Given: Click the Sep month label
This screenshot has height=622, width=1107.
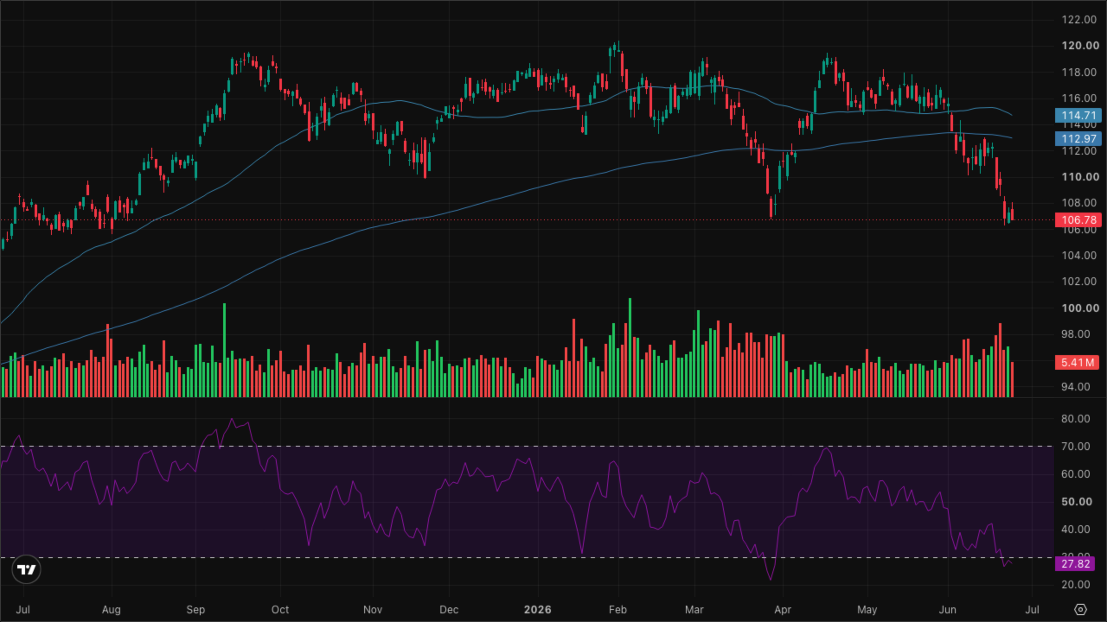Looking at the screenshot, I should click(x=195, y=609).
